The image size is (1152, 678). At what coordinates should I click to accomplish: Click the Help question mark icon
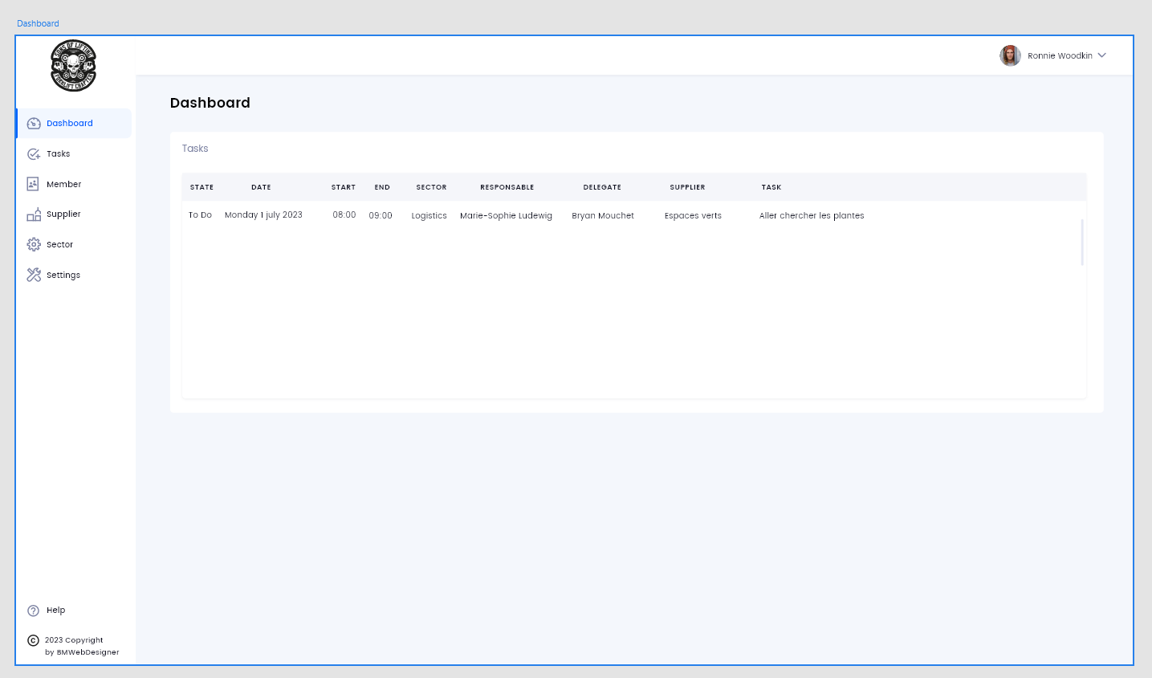[x=34, y=611]
